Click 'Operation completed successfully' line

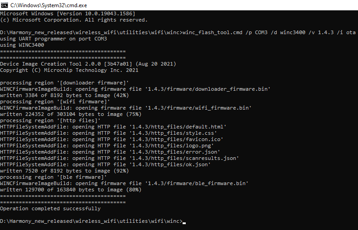click(x=50, y=208)
